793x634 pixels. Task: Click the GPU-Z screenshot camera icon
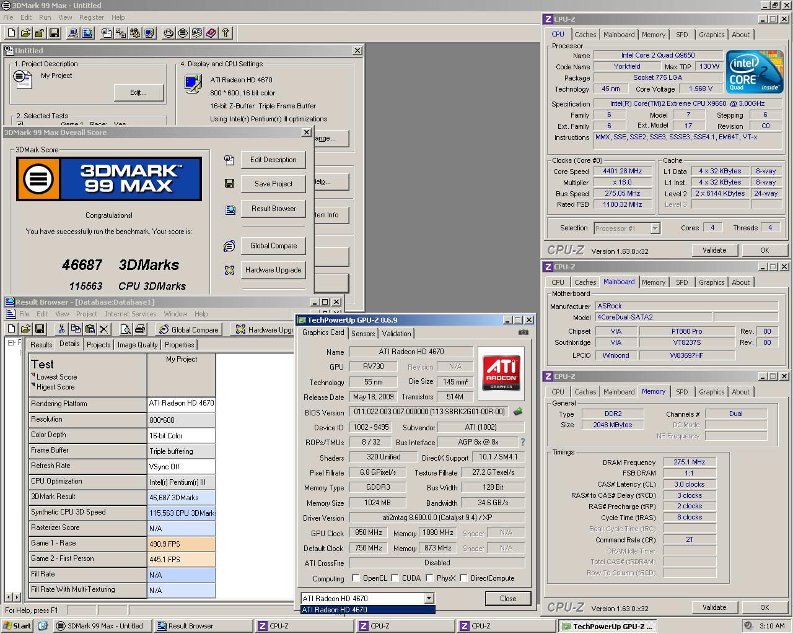524,332
